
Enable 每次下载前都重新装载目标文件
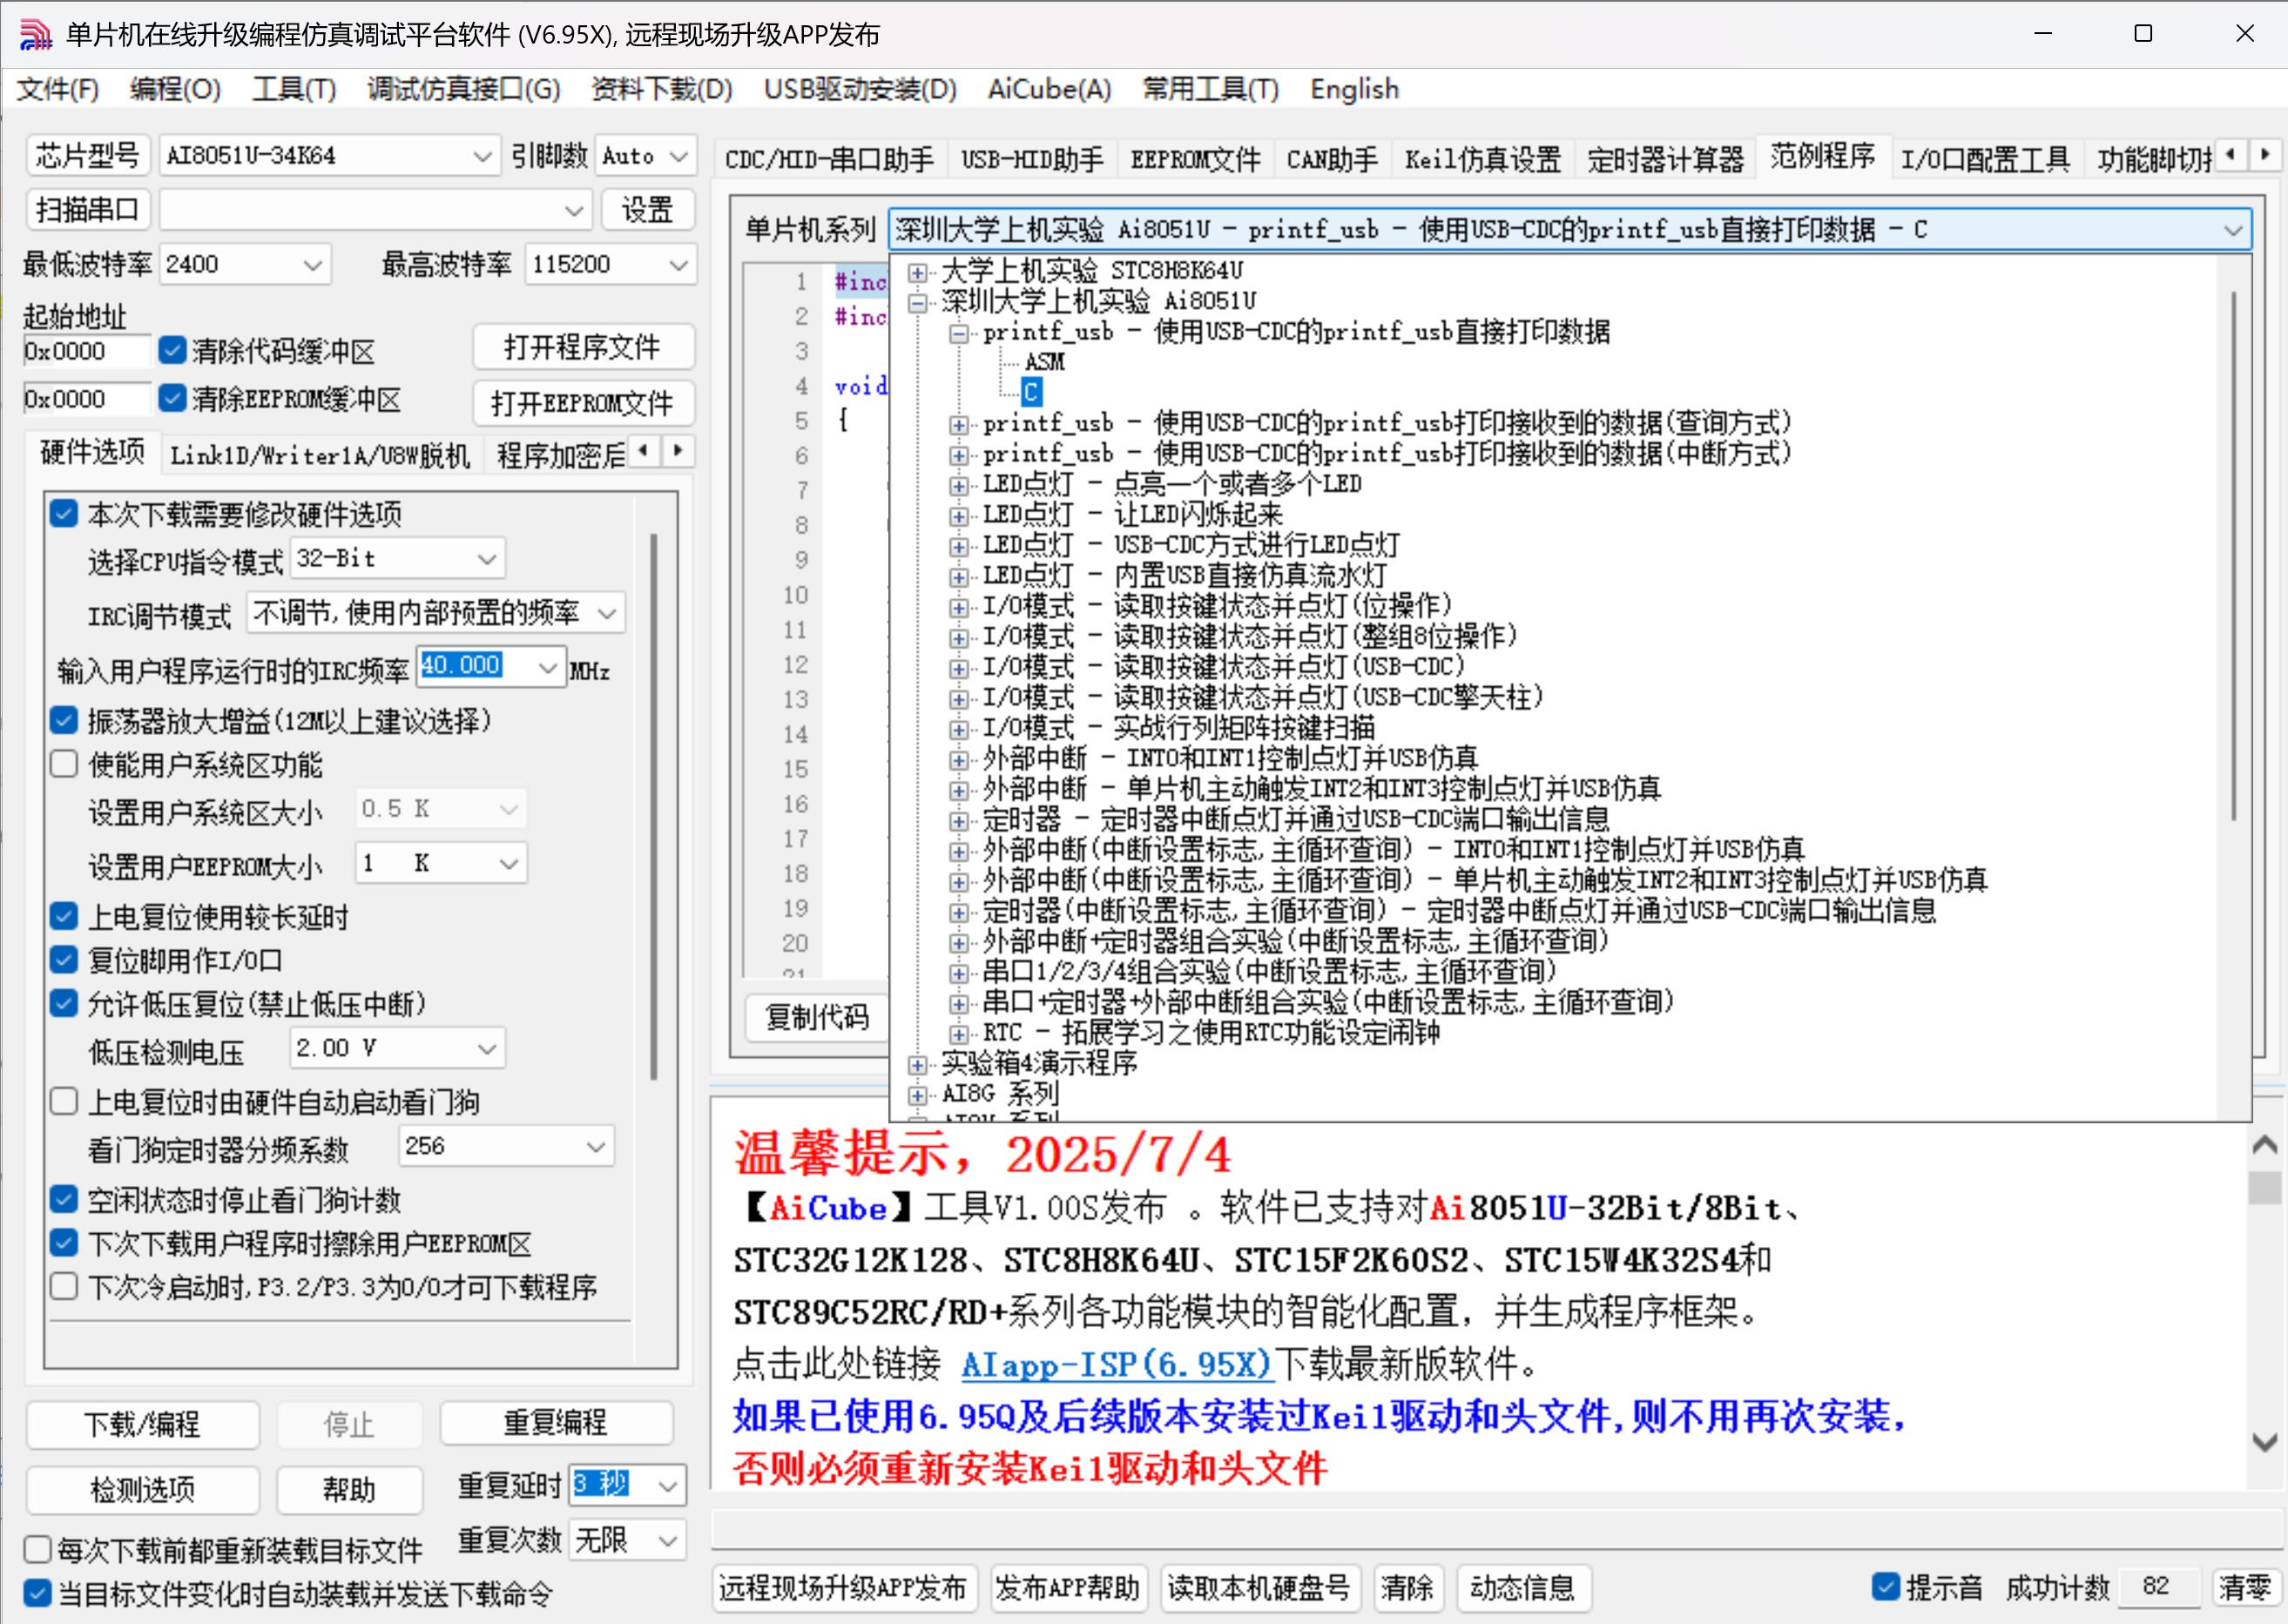pos(38,1549)
